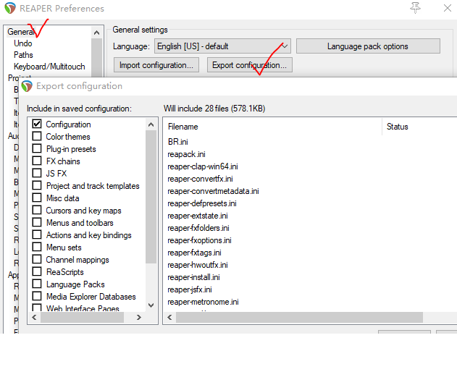Click up arrow of include list scrollbar

[151, 124]
